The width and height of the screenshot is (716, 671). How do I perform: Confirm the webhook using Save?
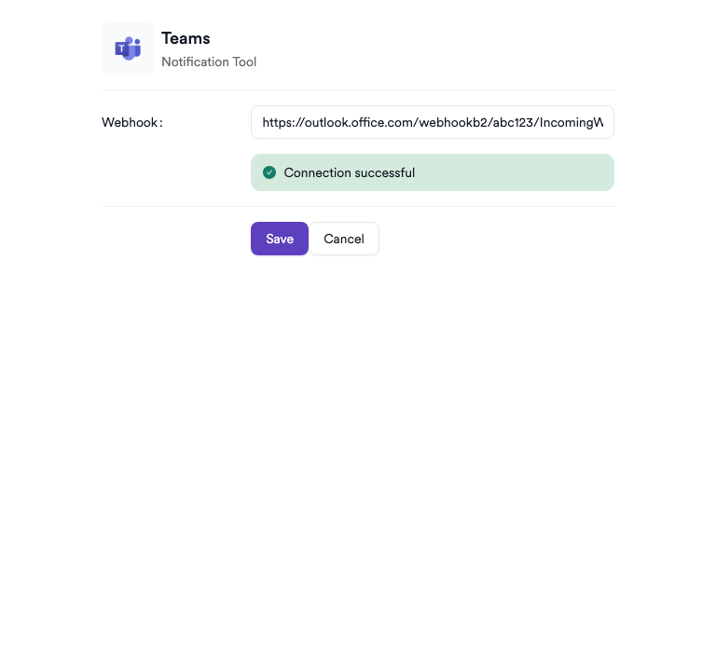279,239
